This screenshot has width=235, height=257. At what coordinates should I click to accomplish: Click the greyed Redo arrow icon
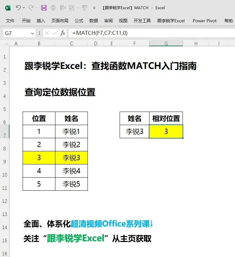click(31, 8)
